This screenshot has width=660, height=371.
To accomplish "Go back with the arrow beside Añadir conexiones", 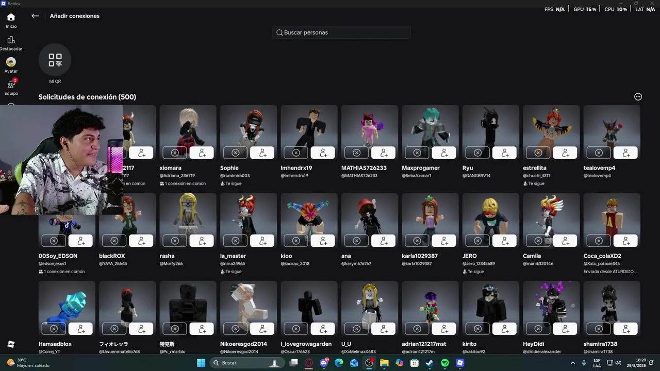I will [35, 16].
